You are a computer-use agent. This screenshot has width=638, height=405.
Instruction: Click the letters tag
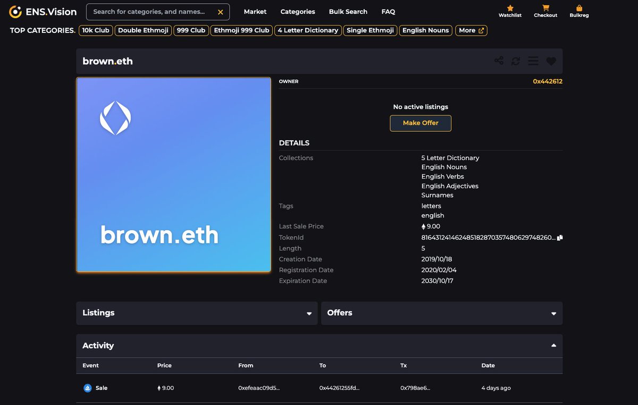click(431, 206)
